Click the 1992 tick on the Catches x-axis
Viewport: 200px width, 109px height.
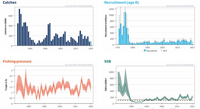pyautogui.click(x=45, y=49)
